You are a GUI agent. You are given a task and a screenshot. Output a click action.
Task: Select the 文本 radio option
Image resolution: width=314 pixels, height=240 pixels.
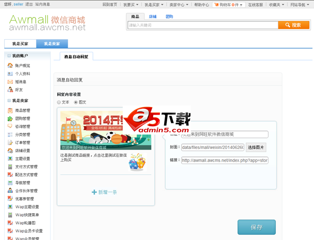point(59,102)
